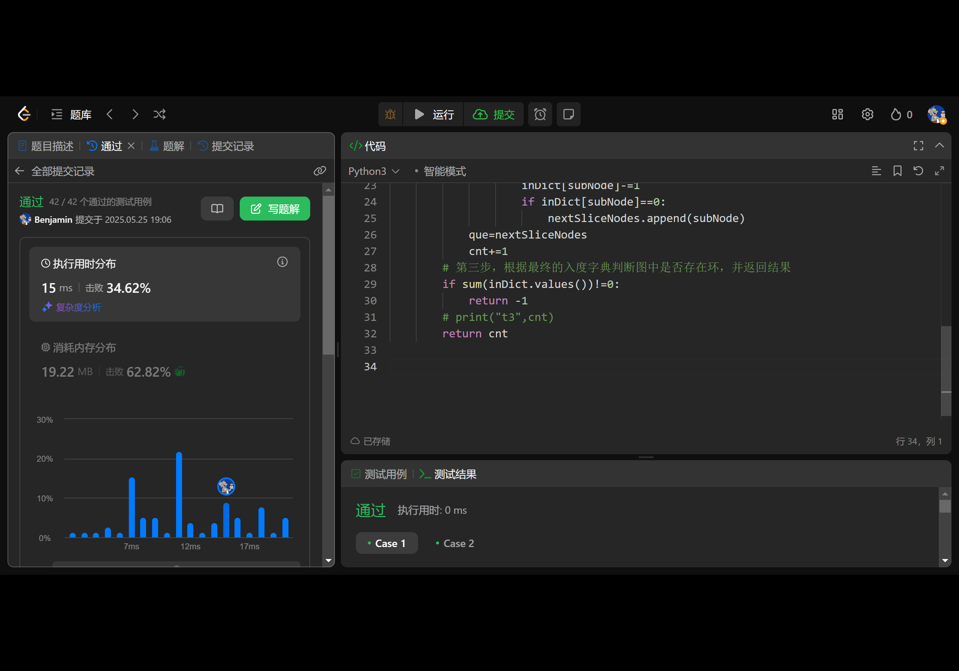This screenshot has width=959, height=671.
Task: Toggle fullscreen for the code panel
Action: pos(918,146)
